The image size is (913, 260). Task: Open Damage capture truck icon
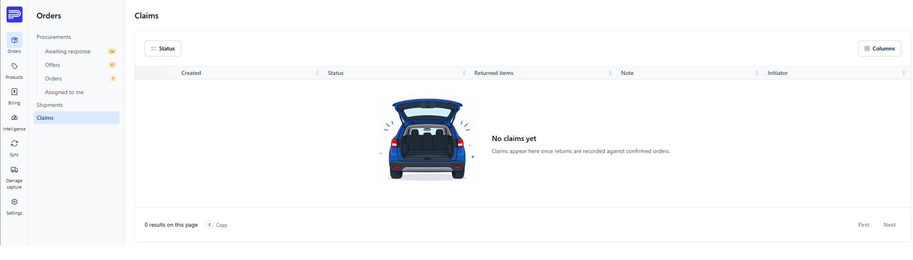15,169
